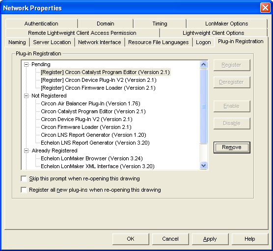Viewport: 273px width, 251px height.
Task: Close the Network Properties window
Action: 265,8
